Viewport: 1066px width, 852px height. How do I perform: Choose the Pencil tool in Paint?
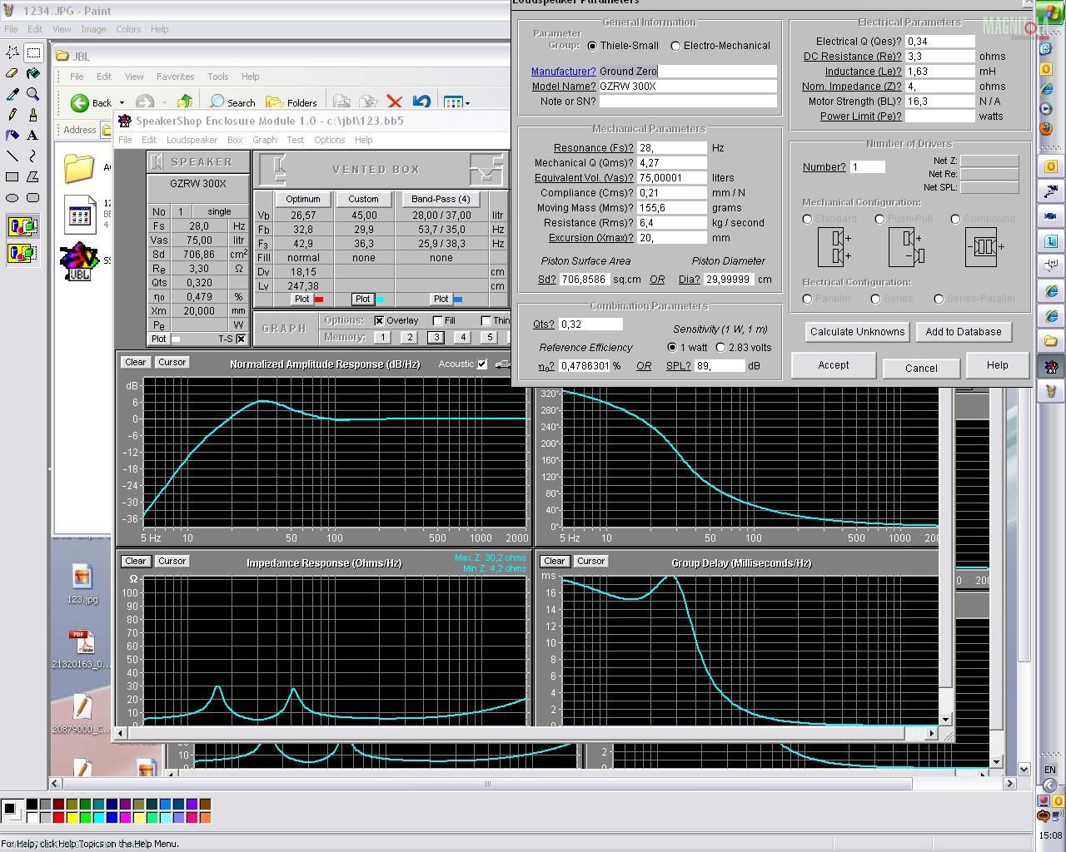coord(12,115)
